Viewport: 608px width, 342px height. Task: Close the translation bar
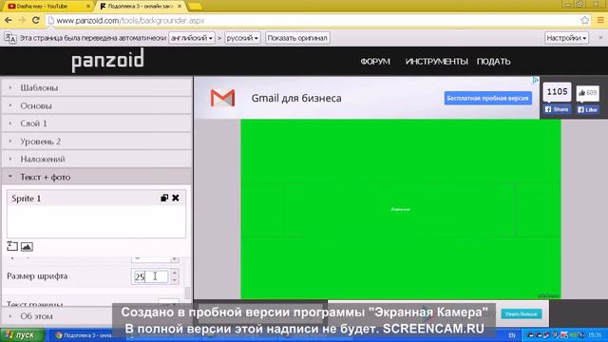(x=600, y=38)
